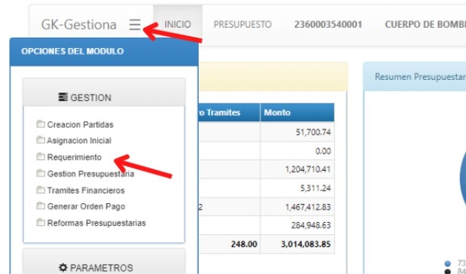The width and height of the screenshot is (466, 274).
Task: Open the hamburger menu beside GK-Gestiona
Action: (135, 24)
